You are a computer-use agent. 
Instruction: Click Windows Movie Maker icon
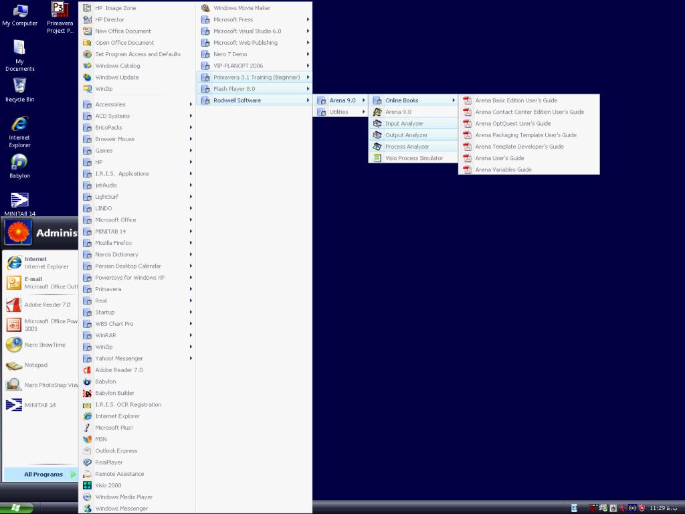click(x=205, y=8)
